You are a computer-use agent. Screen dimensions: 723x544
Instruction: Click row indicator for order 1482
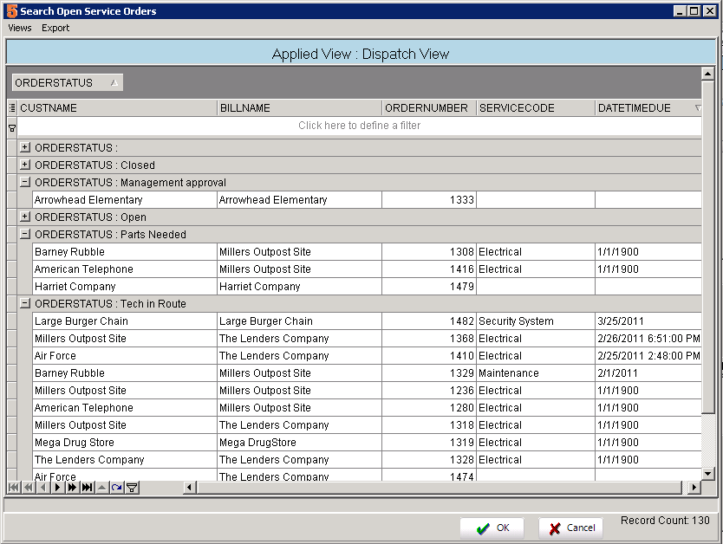point(12,321)
